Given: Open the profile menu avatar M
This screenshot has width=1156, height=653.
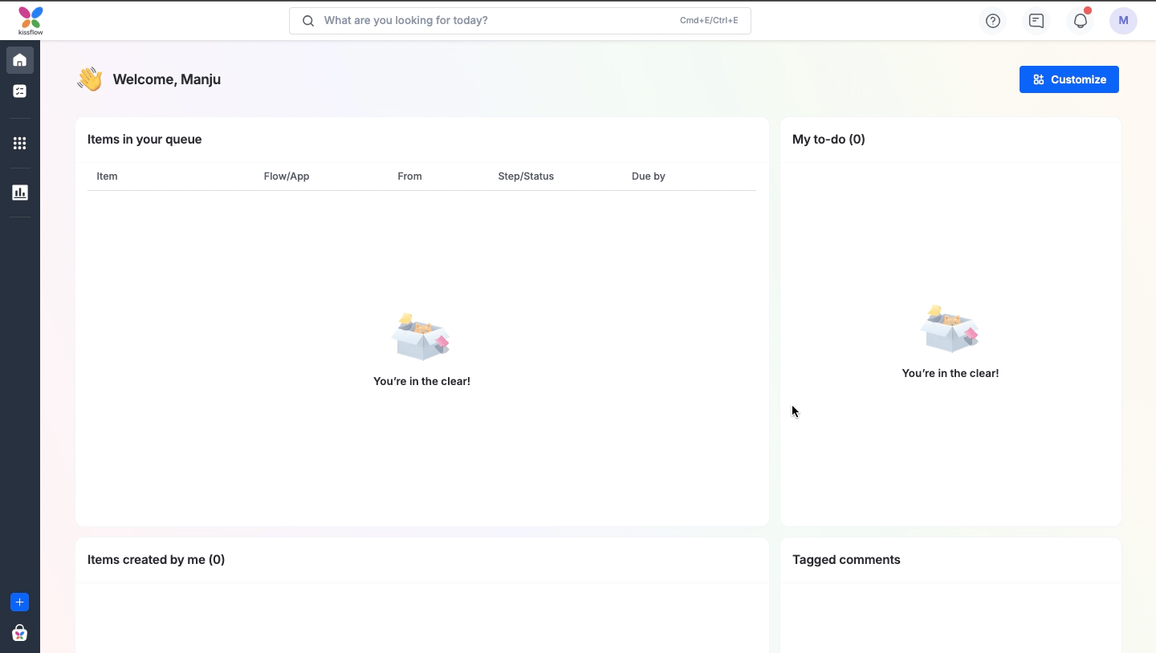Looking at the screenshot, I should pyautogui.click(x=1124, y=21).
